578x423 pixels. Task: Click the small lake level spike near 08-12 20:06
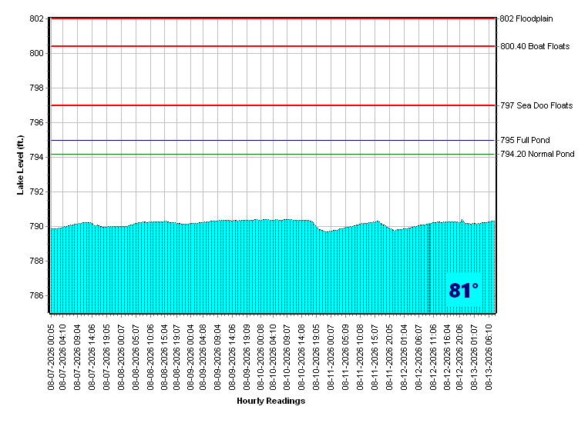[x=462, y=221]
